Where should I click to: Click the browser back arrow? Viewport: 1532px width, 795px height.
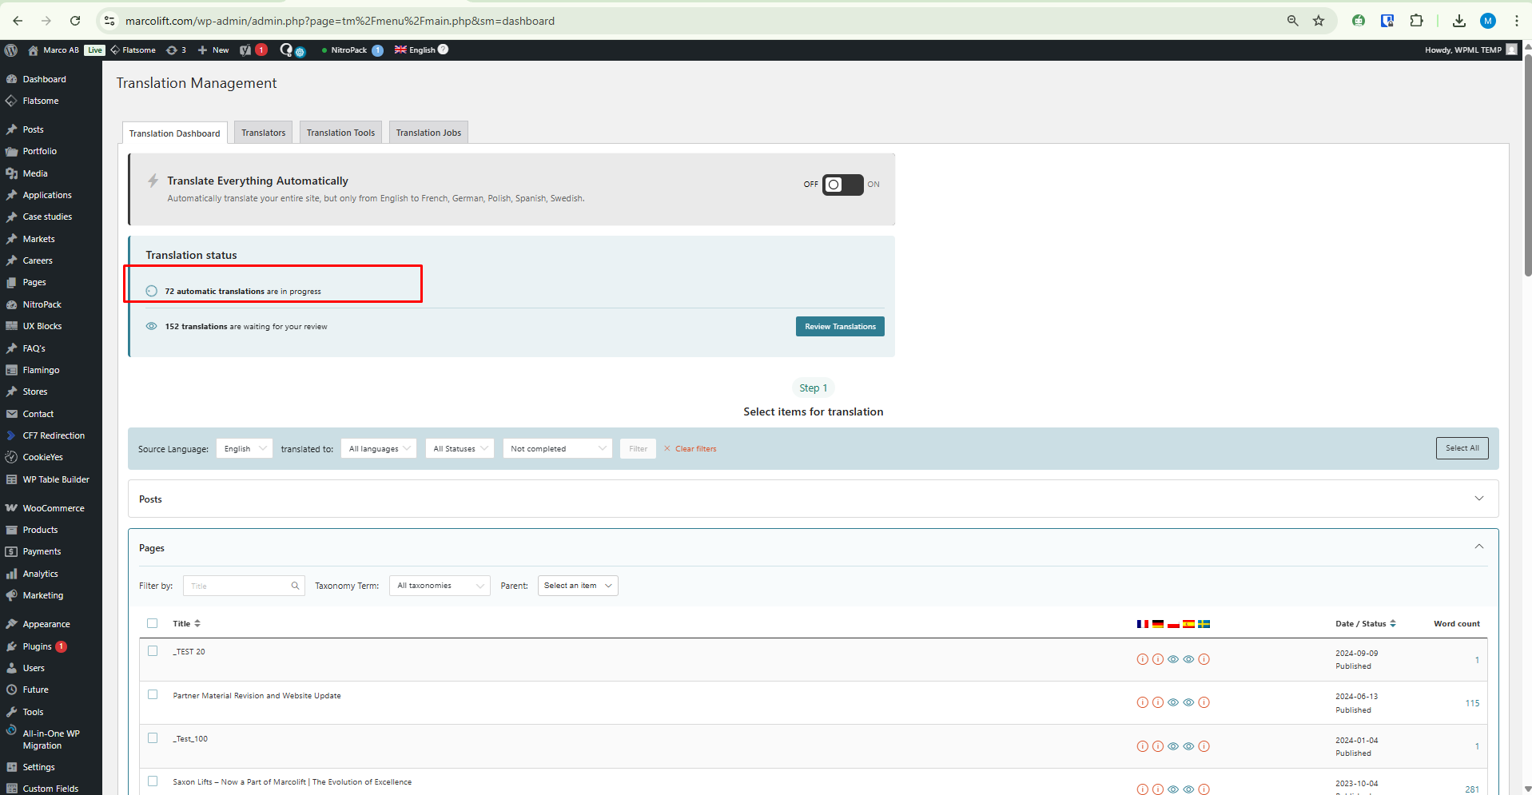pos(18,21)
